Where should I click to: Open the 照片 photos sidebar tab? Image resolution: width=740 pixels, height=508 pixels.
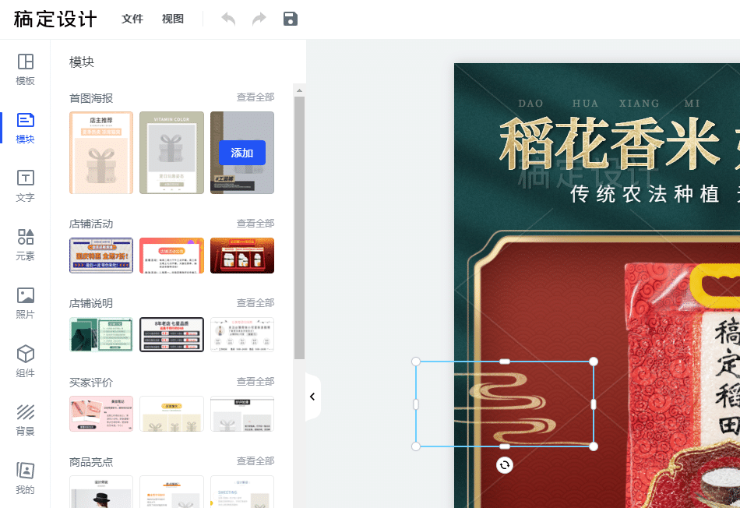[25, 303]
